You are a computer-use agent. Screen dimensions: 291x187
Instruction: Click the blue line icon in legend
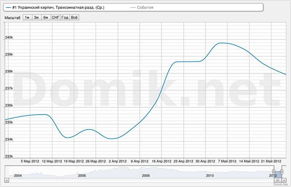(x=8, y=7)
